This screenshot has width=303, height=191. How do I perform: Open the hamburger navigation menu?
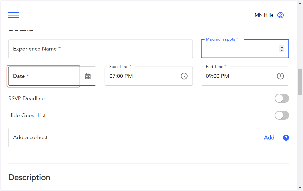[x=14, y=15]
